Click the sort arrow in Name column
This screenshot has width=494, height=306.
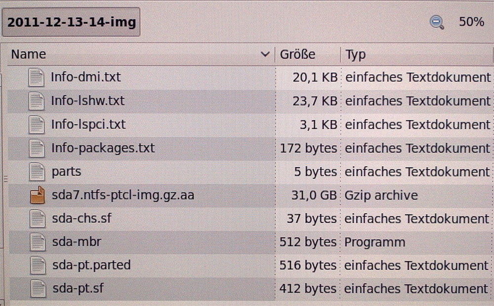(265, 54)
